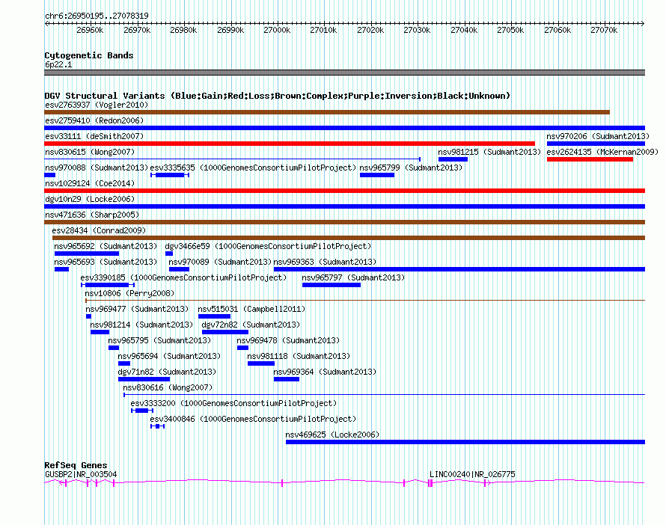This screenshot has height=525, width=666.
Task: Click nsv969477 (Sudmant2013) label
Action: pos(137,309)
